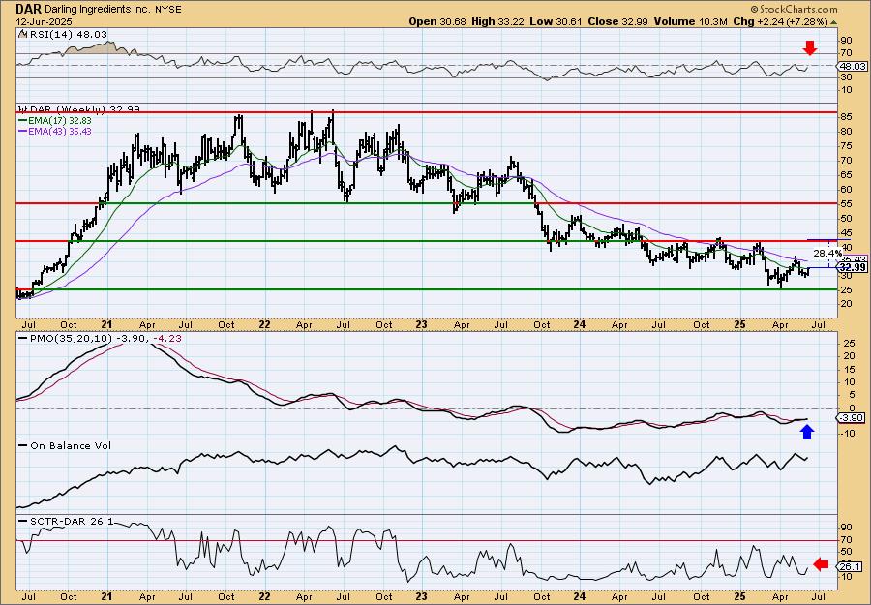Click the purple EMA(43) legend line

click(23, 131)
